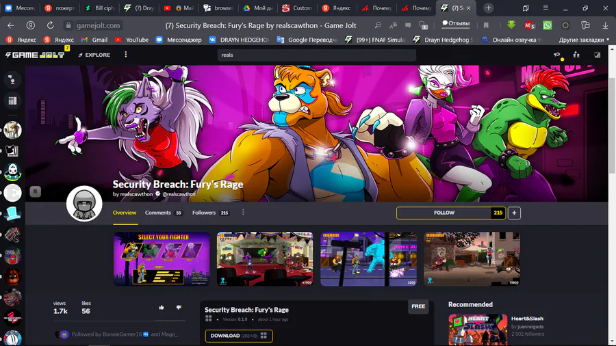Open the blue hologram bear screenshot

368,258
